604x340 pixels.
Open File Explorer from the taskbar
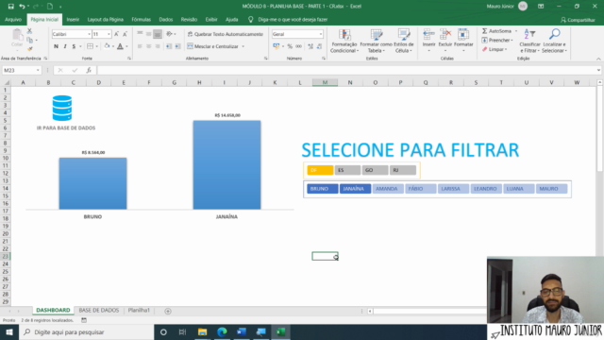[202, 331]
